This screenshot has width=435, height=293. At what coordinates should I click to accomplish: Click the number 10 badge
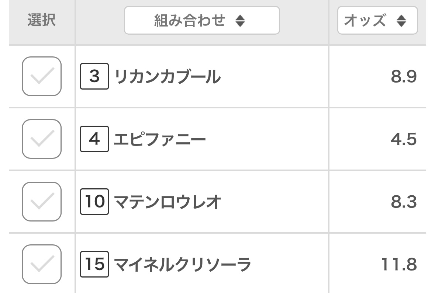coord(94,202)
